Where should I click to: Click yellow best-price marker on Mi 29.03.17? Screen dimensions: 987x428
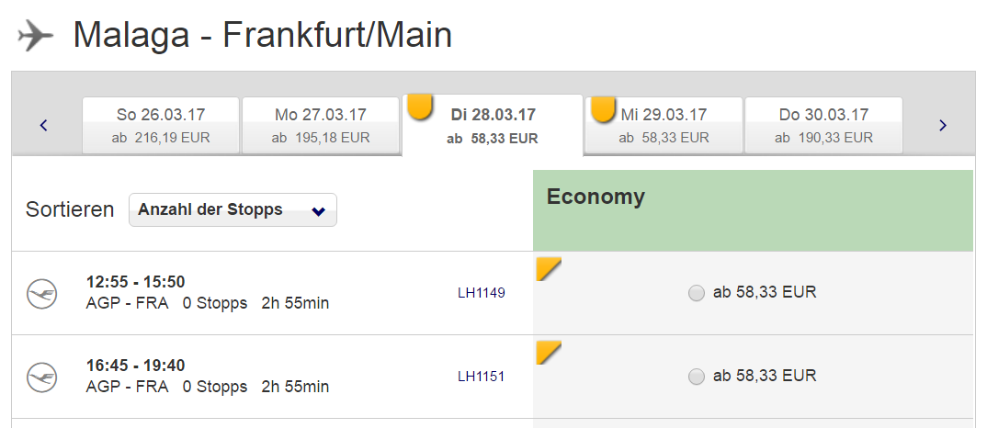[602, 109]
